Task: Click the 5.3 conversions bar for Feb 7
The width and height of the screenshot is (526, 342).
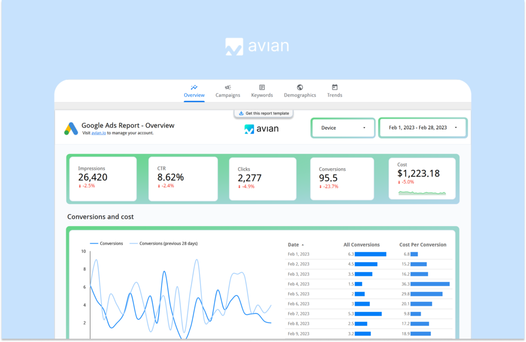Action: tap(368, 314)
